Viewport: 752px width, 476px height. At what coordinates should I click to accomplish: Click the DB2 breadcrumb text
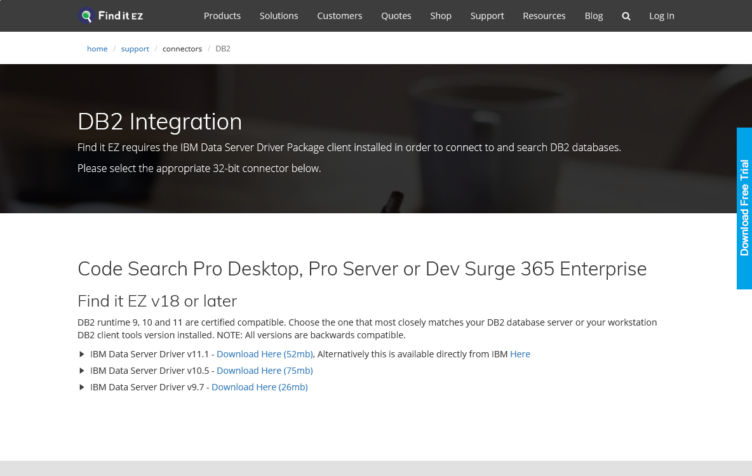click(x=223, y=49)
